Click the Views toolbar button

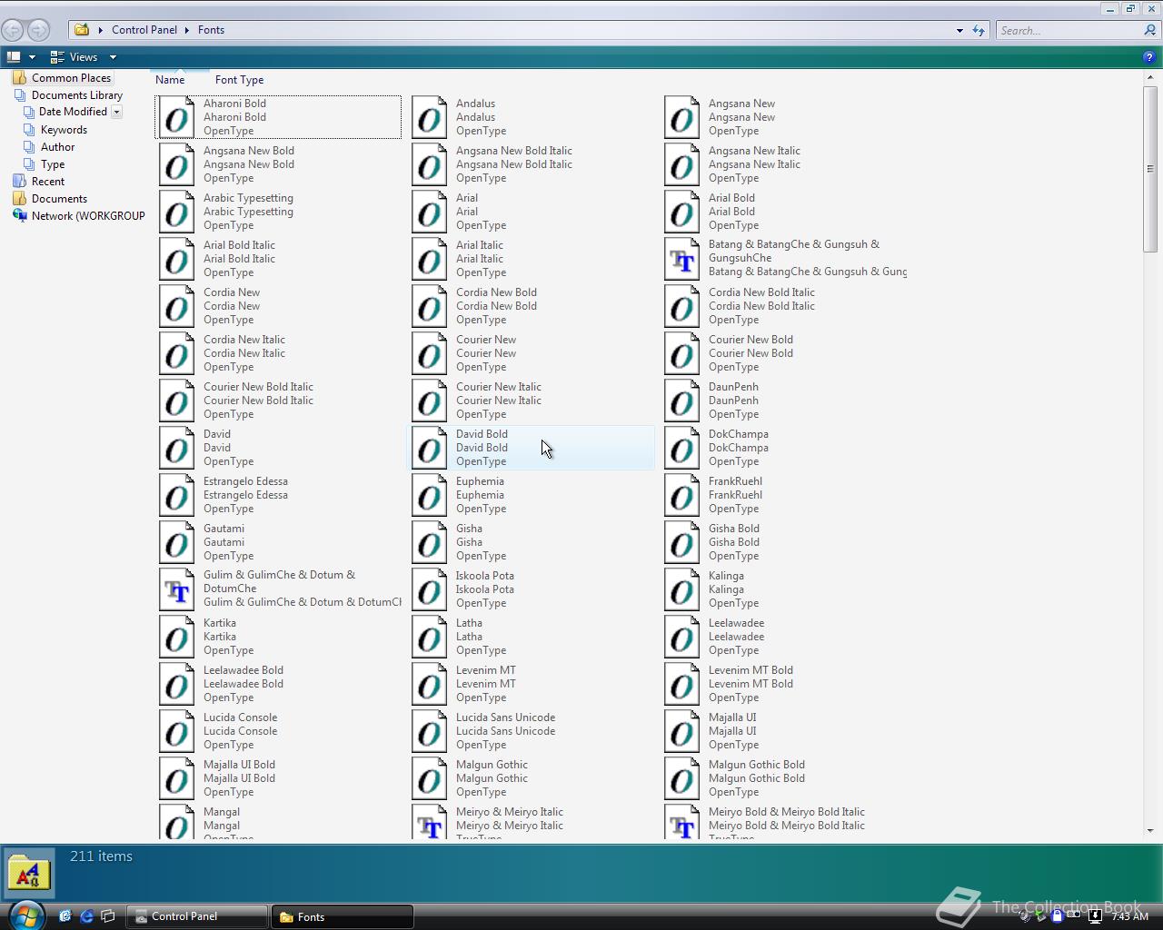[75, 57]
